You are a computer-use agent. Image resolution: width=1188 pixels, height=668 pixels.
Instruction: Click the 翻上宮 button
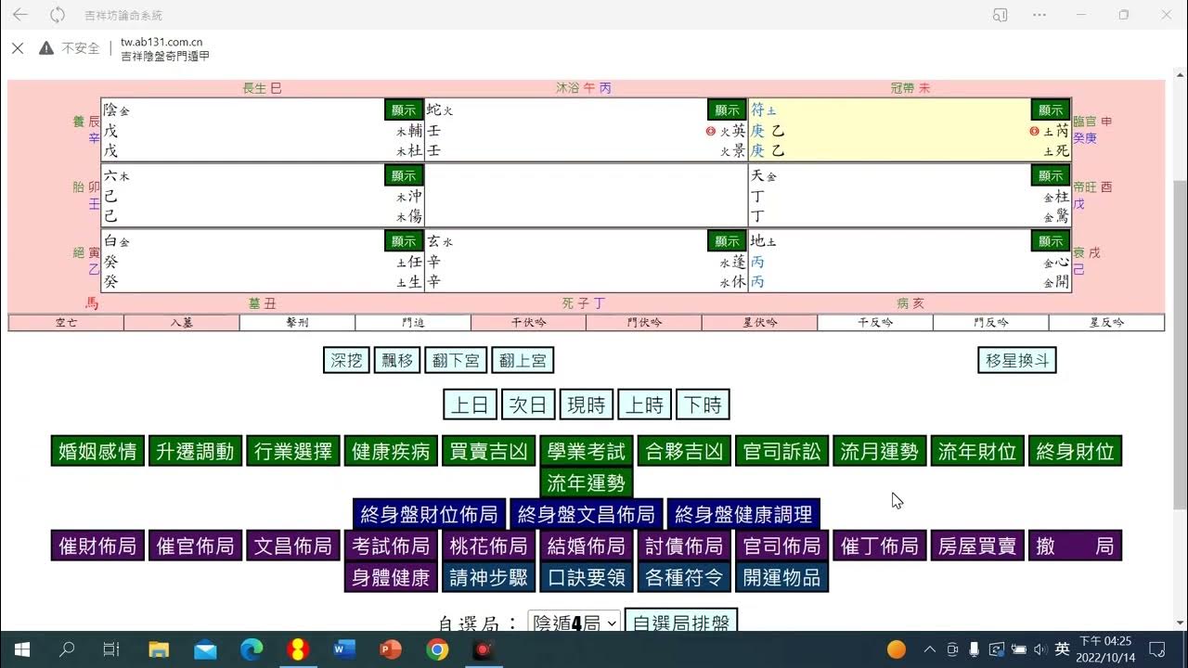point(522,360)
